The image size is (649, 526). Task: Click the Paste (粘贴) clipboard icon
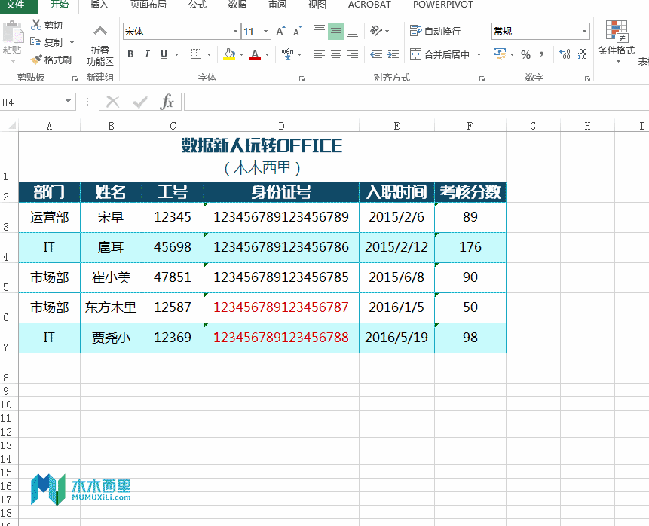(12, 32)
